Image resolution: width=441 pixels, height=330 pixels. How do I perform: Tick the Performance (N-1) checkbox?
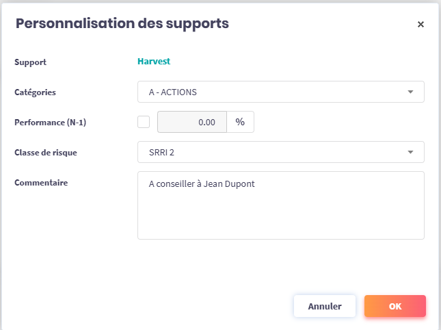pos(144,122)
